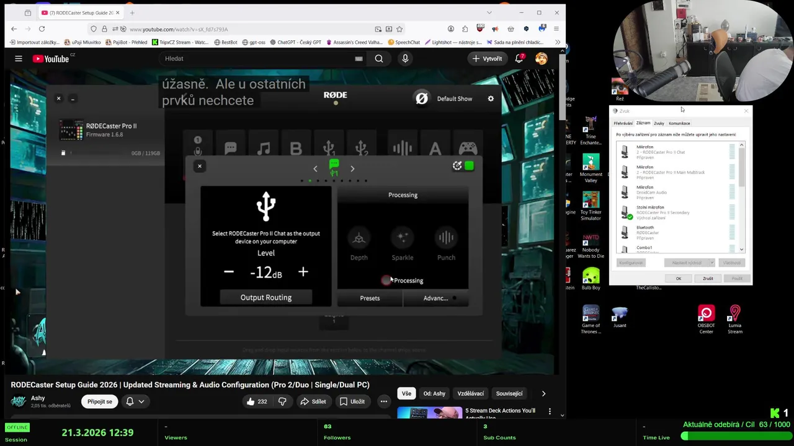
Task: Open the Advanced processing tab
Action: (x=435, y=298)
